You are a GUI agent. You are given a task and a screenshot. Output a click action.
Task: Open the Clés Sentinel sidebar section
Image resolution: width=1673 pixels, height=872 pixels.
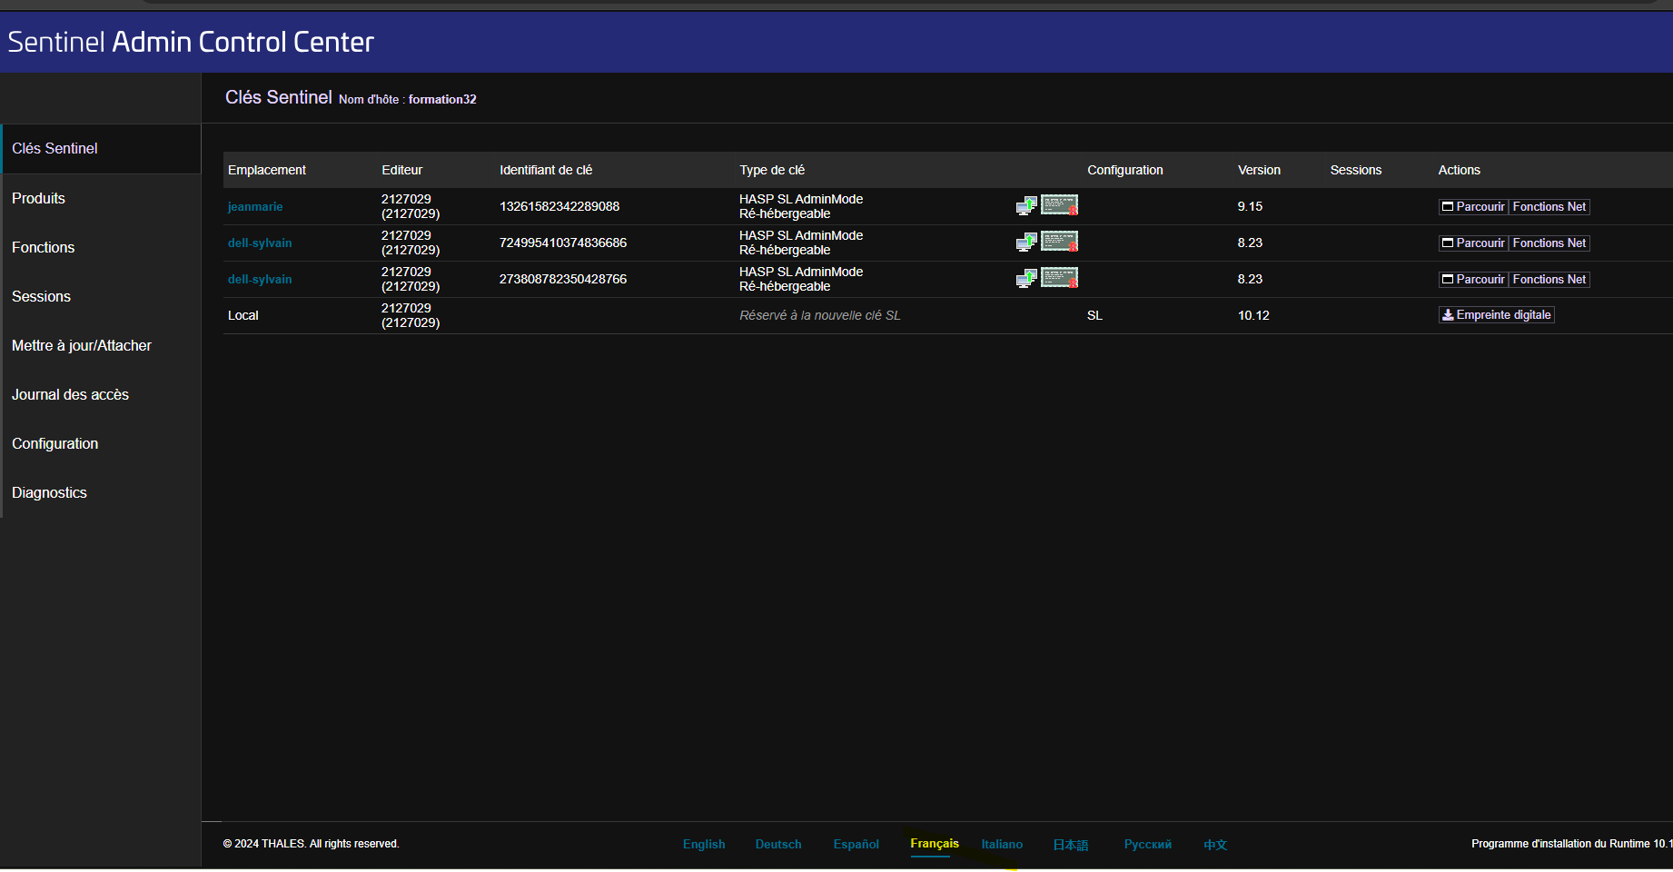coord(101,149)
